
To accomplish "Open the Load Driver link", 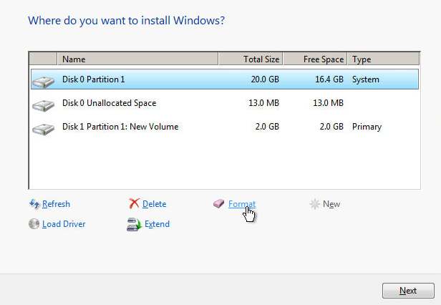I will coord(64,224).
